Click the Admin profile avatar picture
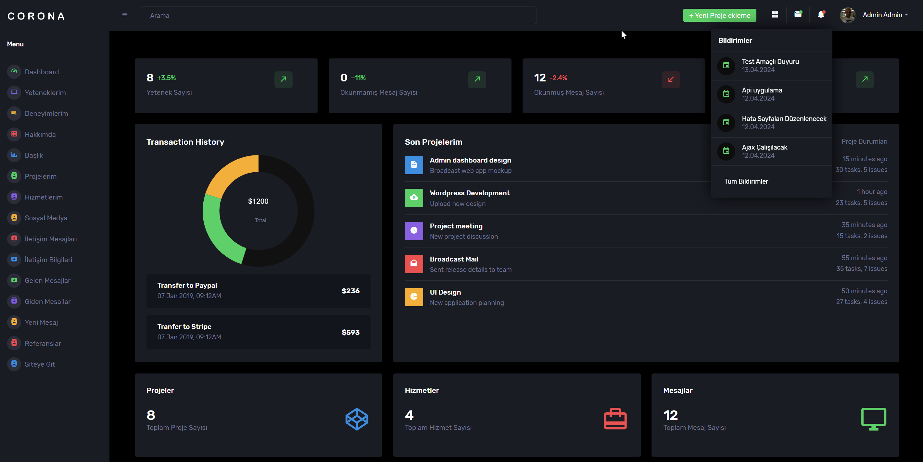Image resolution: width=923 pixels, height=462 pixels. [x=847, y=15]
